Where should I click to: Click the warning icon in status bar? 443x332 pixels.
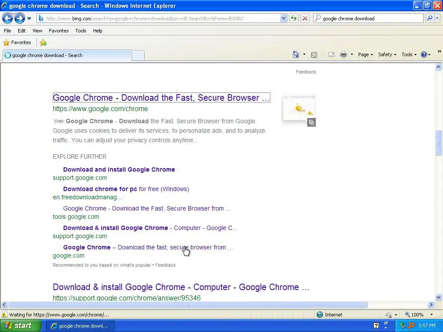[4, 315]
